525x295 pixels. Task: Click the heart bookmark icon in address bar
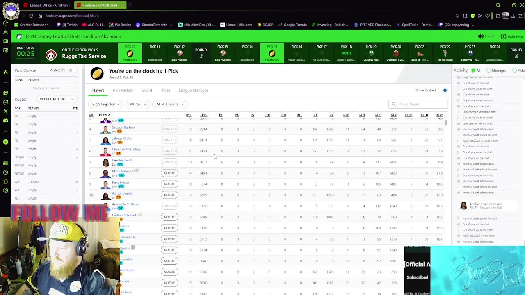point(488,16)
